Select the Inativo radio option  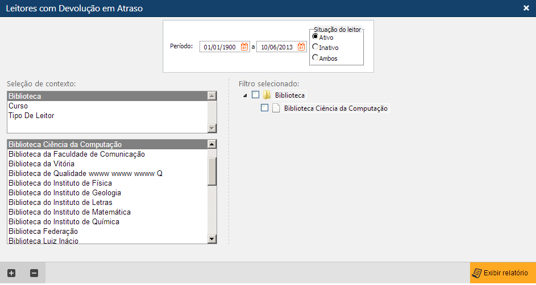(x=315, y=47)
